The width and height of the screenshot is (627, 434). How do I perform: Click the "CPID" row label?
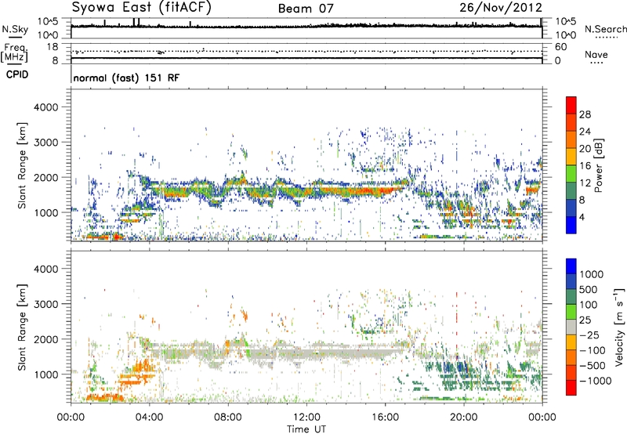point(17,74)
